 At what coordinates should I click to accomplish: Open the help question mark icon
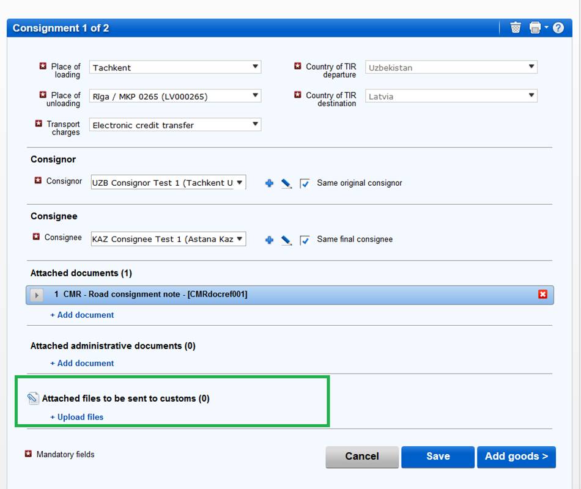pos(558,28)
